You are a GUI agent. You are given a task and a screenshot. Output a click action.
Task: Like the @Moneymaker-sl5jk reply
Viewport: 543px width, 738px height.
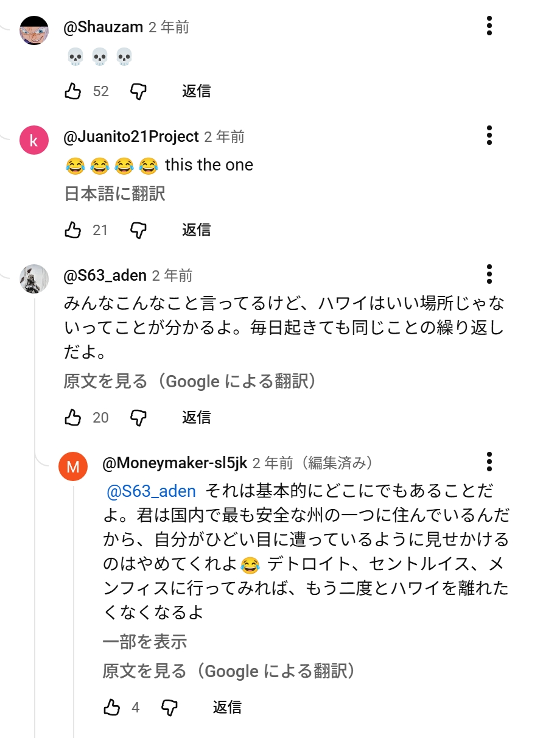112,708
